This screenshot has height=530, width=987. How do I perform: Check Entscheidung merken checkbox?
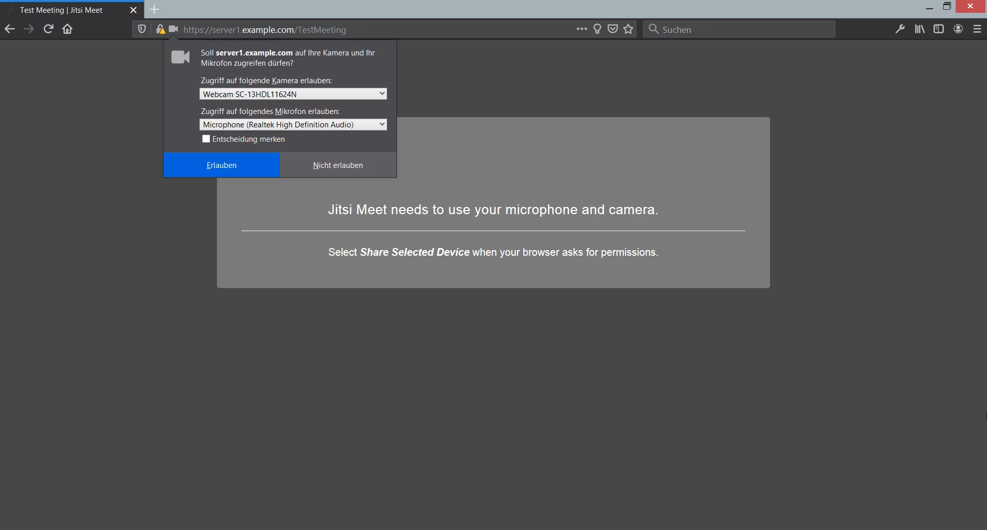coord(206,139)
